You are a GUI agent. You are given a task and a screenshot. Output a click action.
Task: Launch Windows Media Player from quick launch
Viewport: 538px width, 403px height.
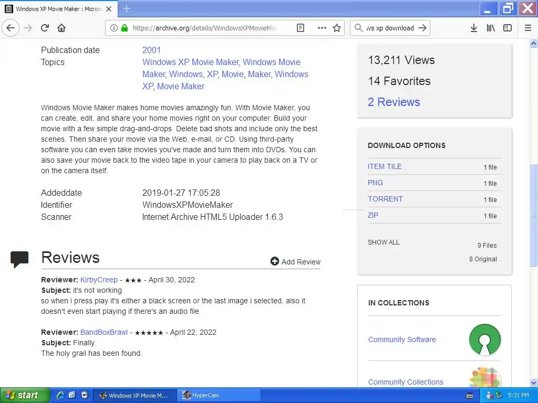point(85,395)
